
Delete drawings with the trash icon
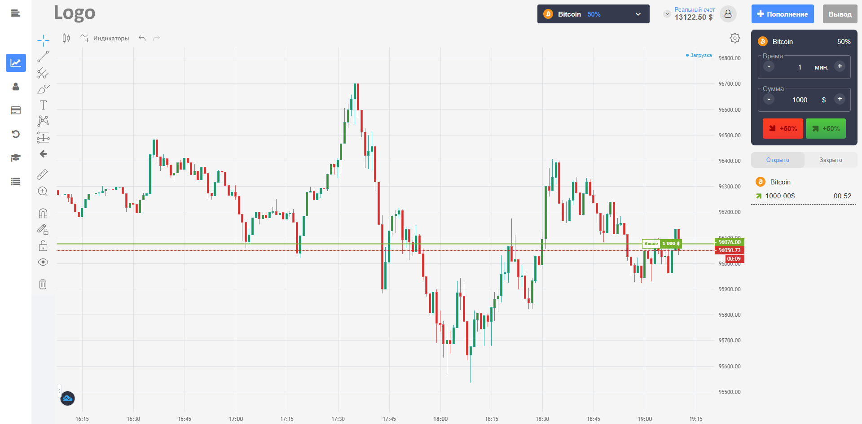coord(43,284)
